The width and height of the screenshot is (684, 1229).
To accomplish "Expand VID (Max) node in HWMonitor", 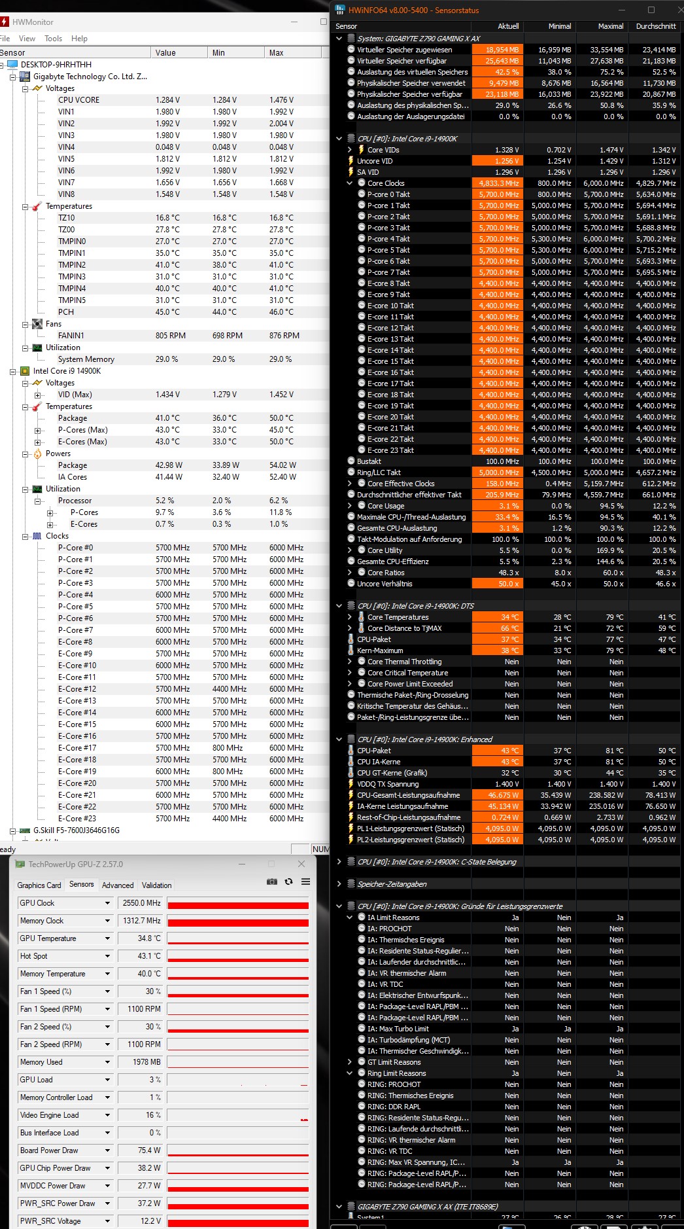I will (38, 395).
